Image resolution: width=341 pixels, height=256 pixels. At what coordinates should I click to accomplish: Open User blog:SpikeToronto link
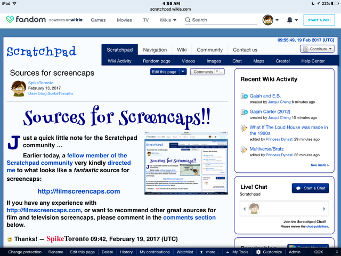[x=51, y=93]
